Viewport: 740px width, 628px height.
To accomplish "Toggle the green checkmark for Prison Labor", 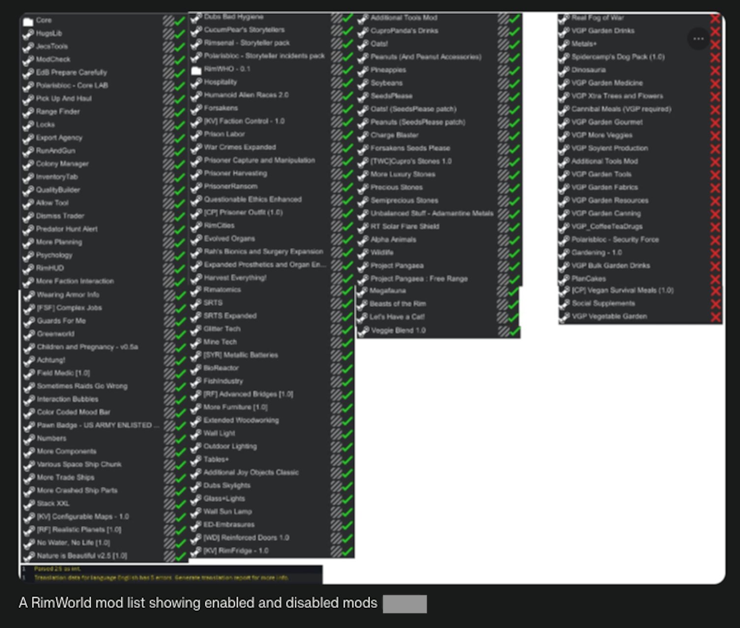I will point(348,135).
